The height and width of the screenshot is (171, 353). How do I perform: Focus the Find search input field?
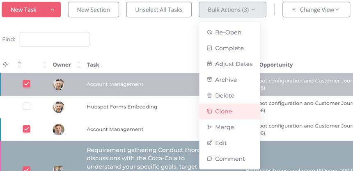pyautogui.click(x=54, y=39)
